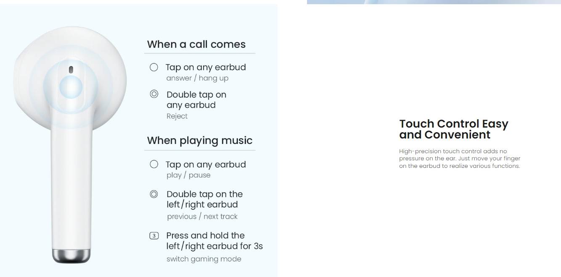
Task: Click the "When playing music" heading
Action: [x=200, y=140]
